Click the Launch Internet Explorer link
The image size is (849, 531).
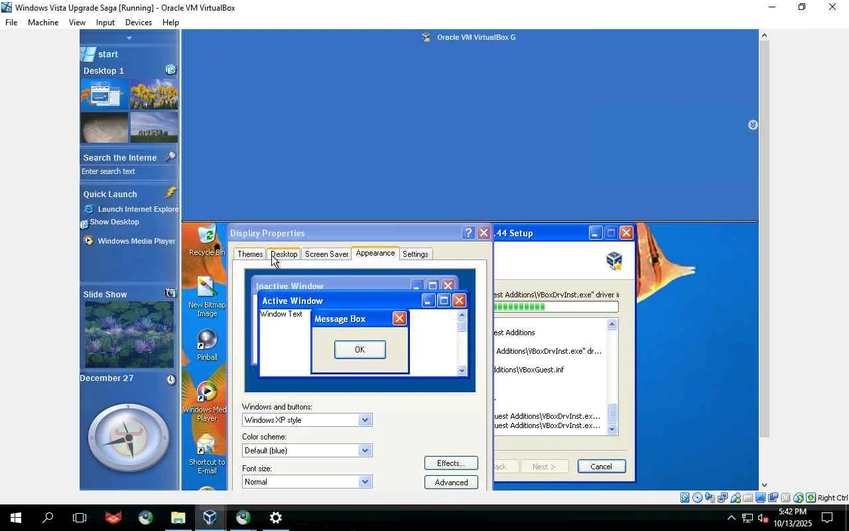point(138,209)
